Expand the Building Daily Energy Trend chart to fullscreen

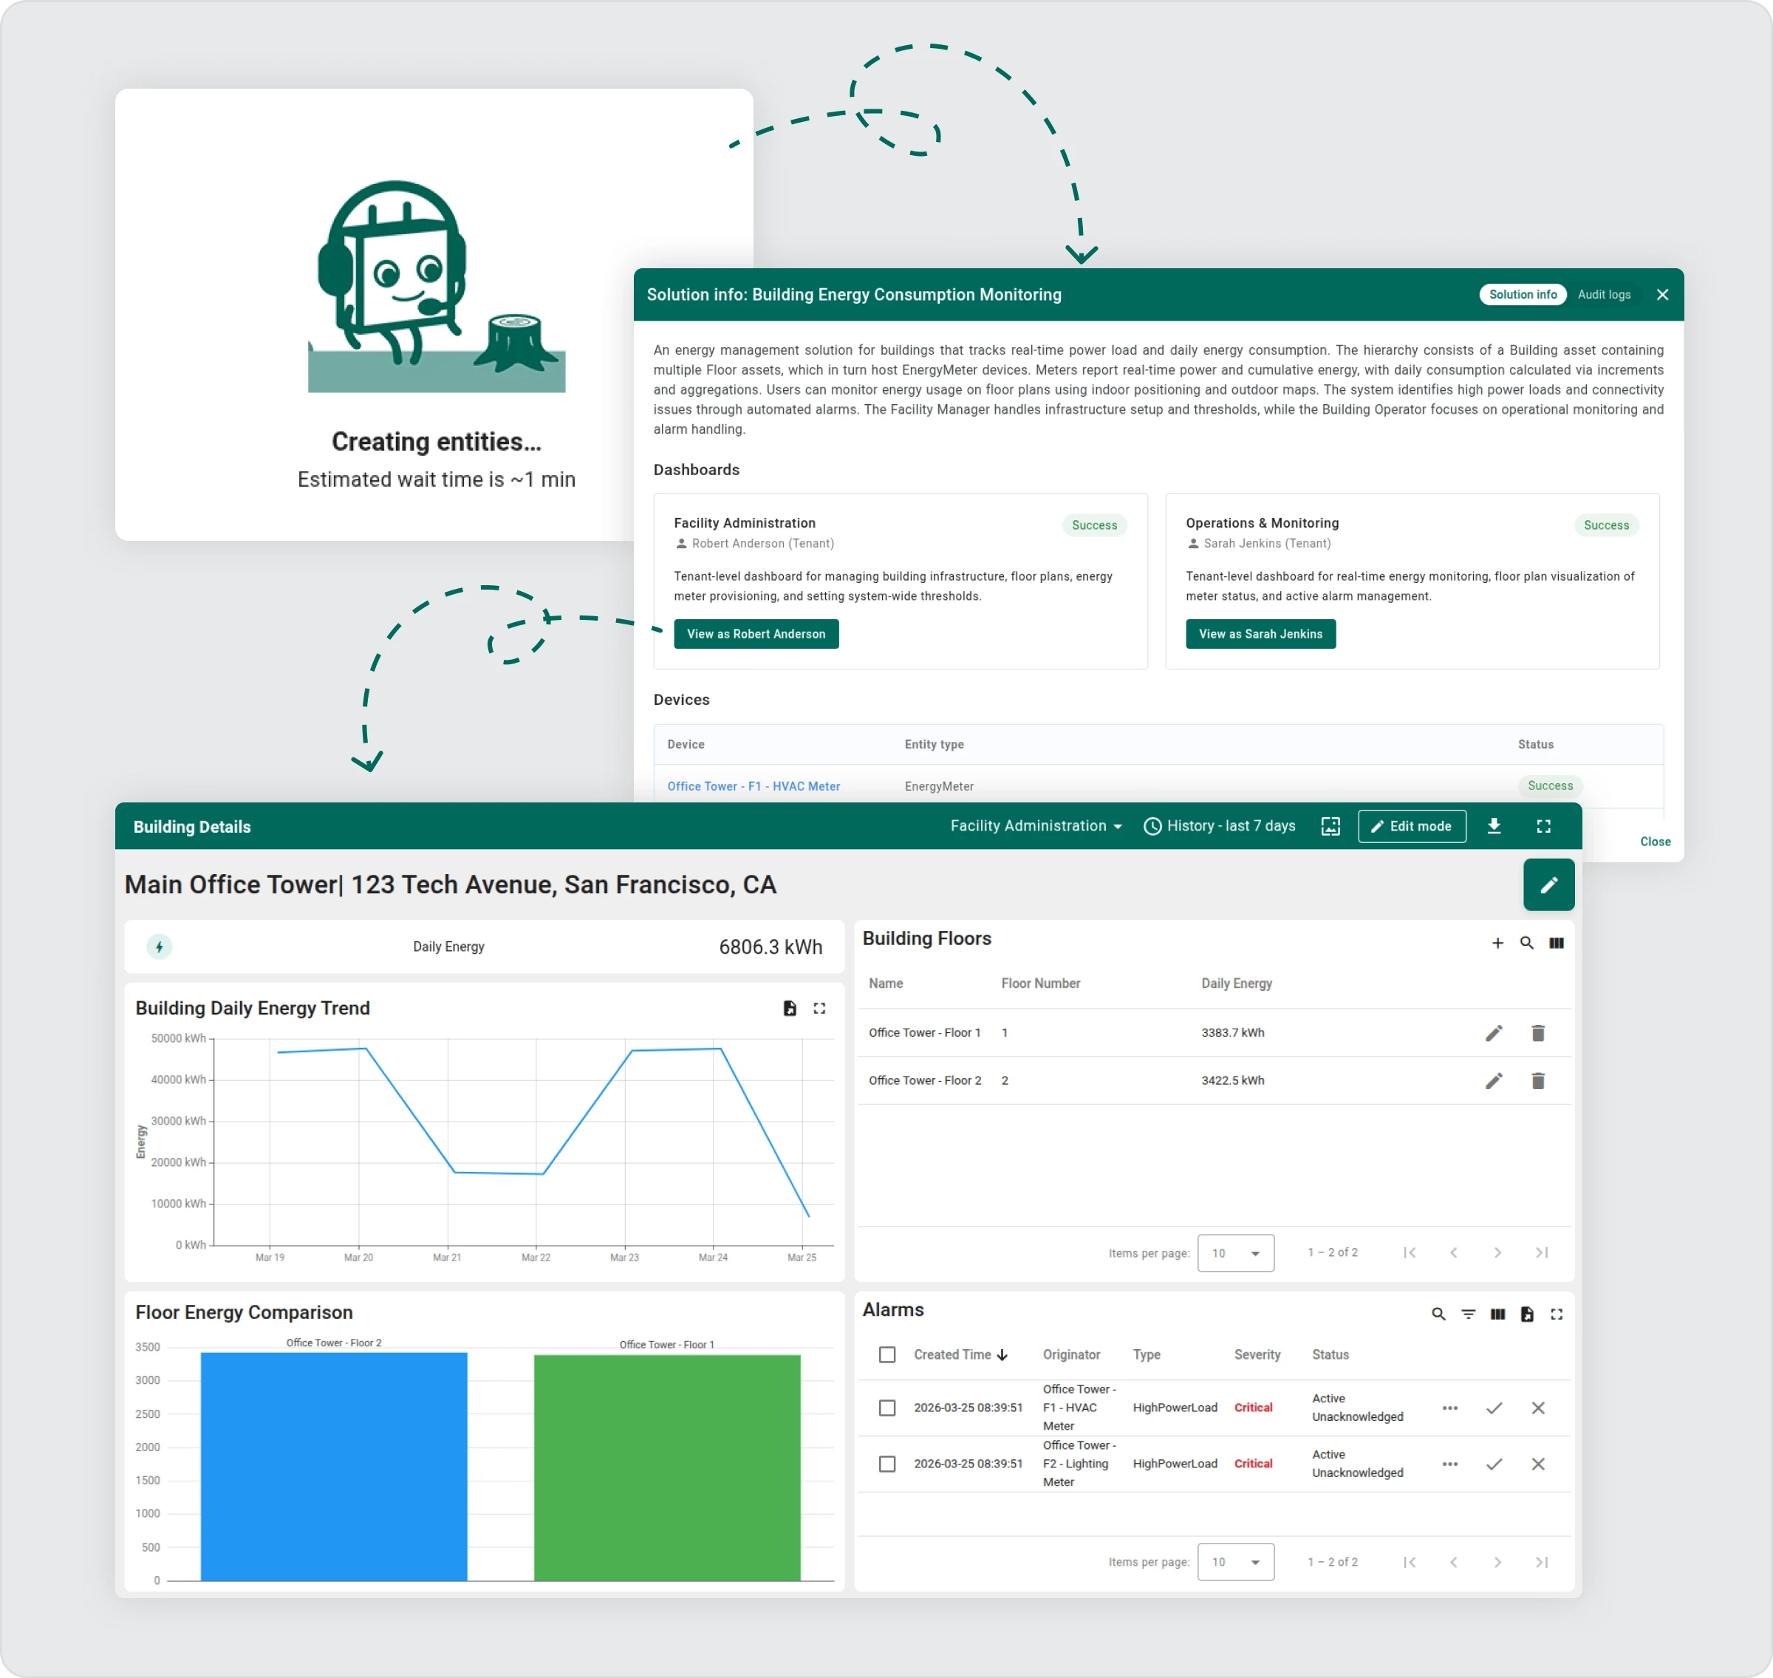point(819,1008)
